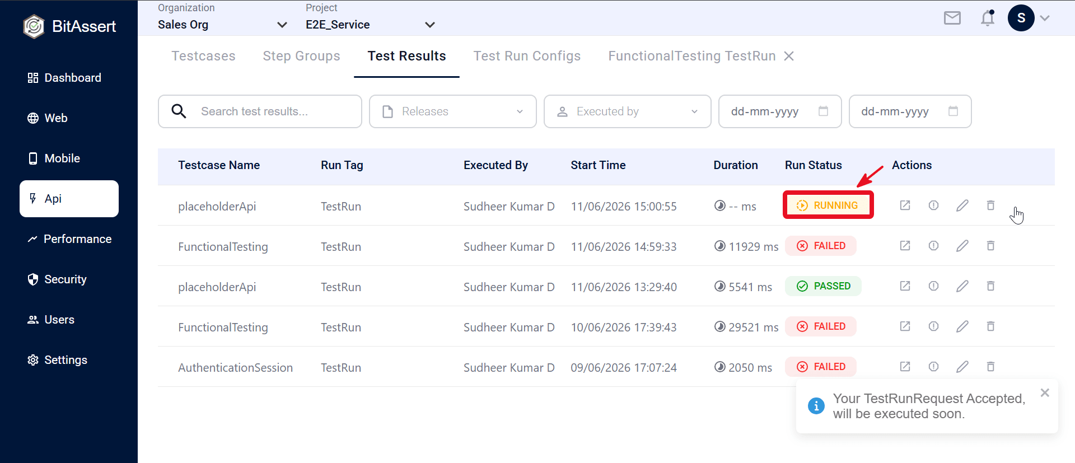Screen dimensions: 1075x463
Task: Open result of FunctionalTesting 17:39:43 run
Action: click(x=905, y=326)
